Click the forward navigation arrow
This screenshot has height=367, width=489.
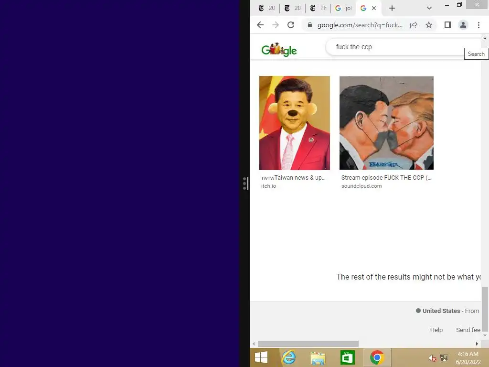pos(276,25)
